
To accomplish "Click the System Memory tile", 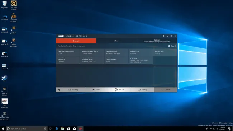I will (x=116, y=60).
